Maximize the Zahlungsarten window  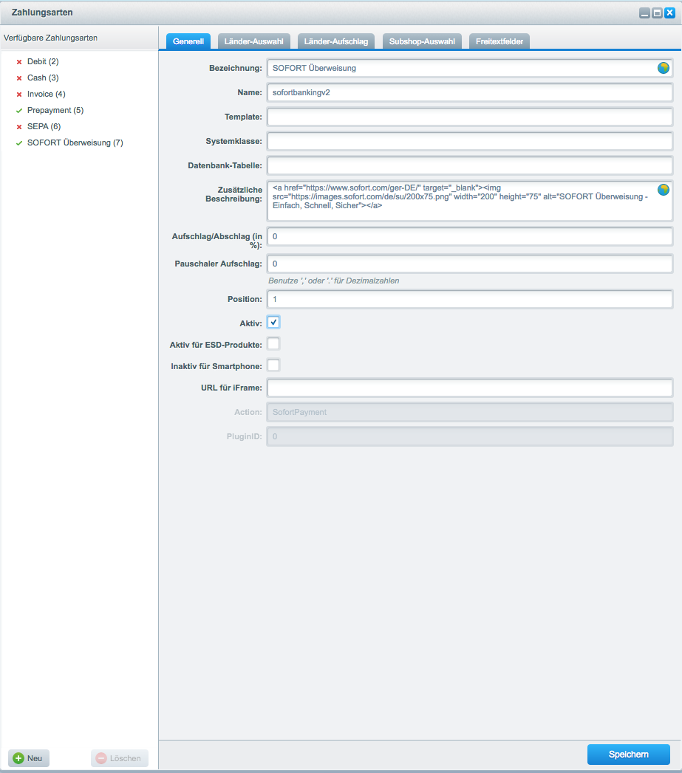pos(657,13)
